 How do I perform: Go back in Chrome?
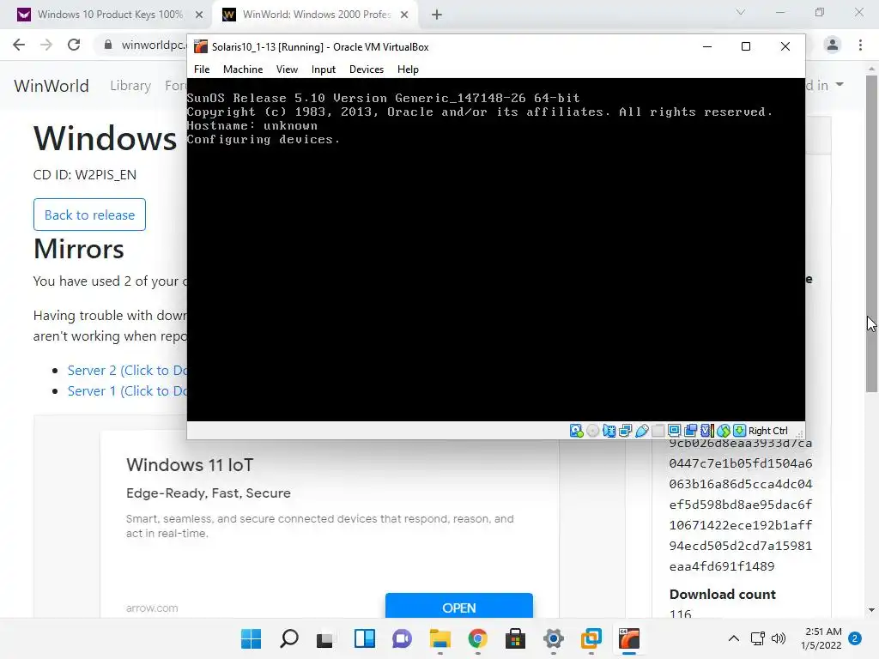19,45
